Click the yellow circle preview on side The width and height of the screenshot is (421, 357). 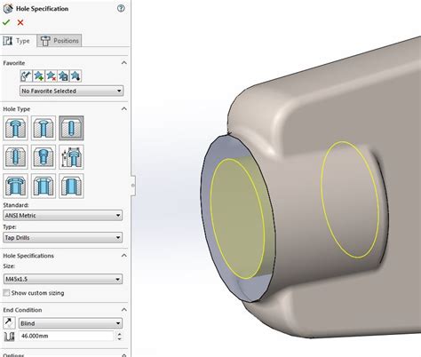pos(350,200)
